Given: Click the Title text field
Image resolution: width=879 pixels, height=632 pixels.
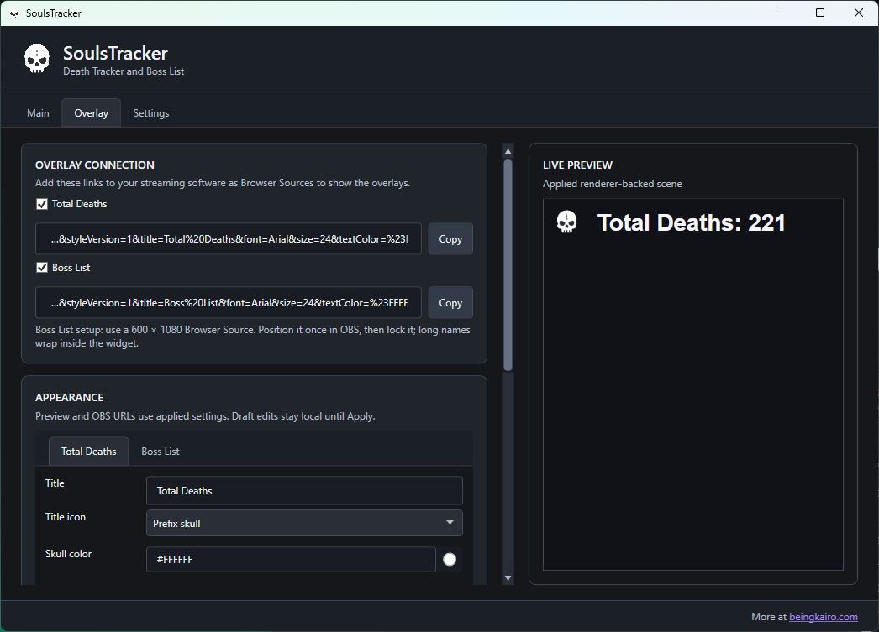Looking at the screenshot, I should [304, 490].
